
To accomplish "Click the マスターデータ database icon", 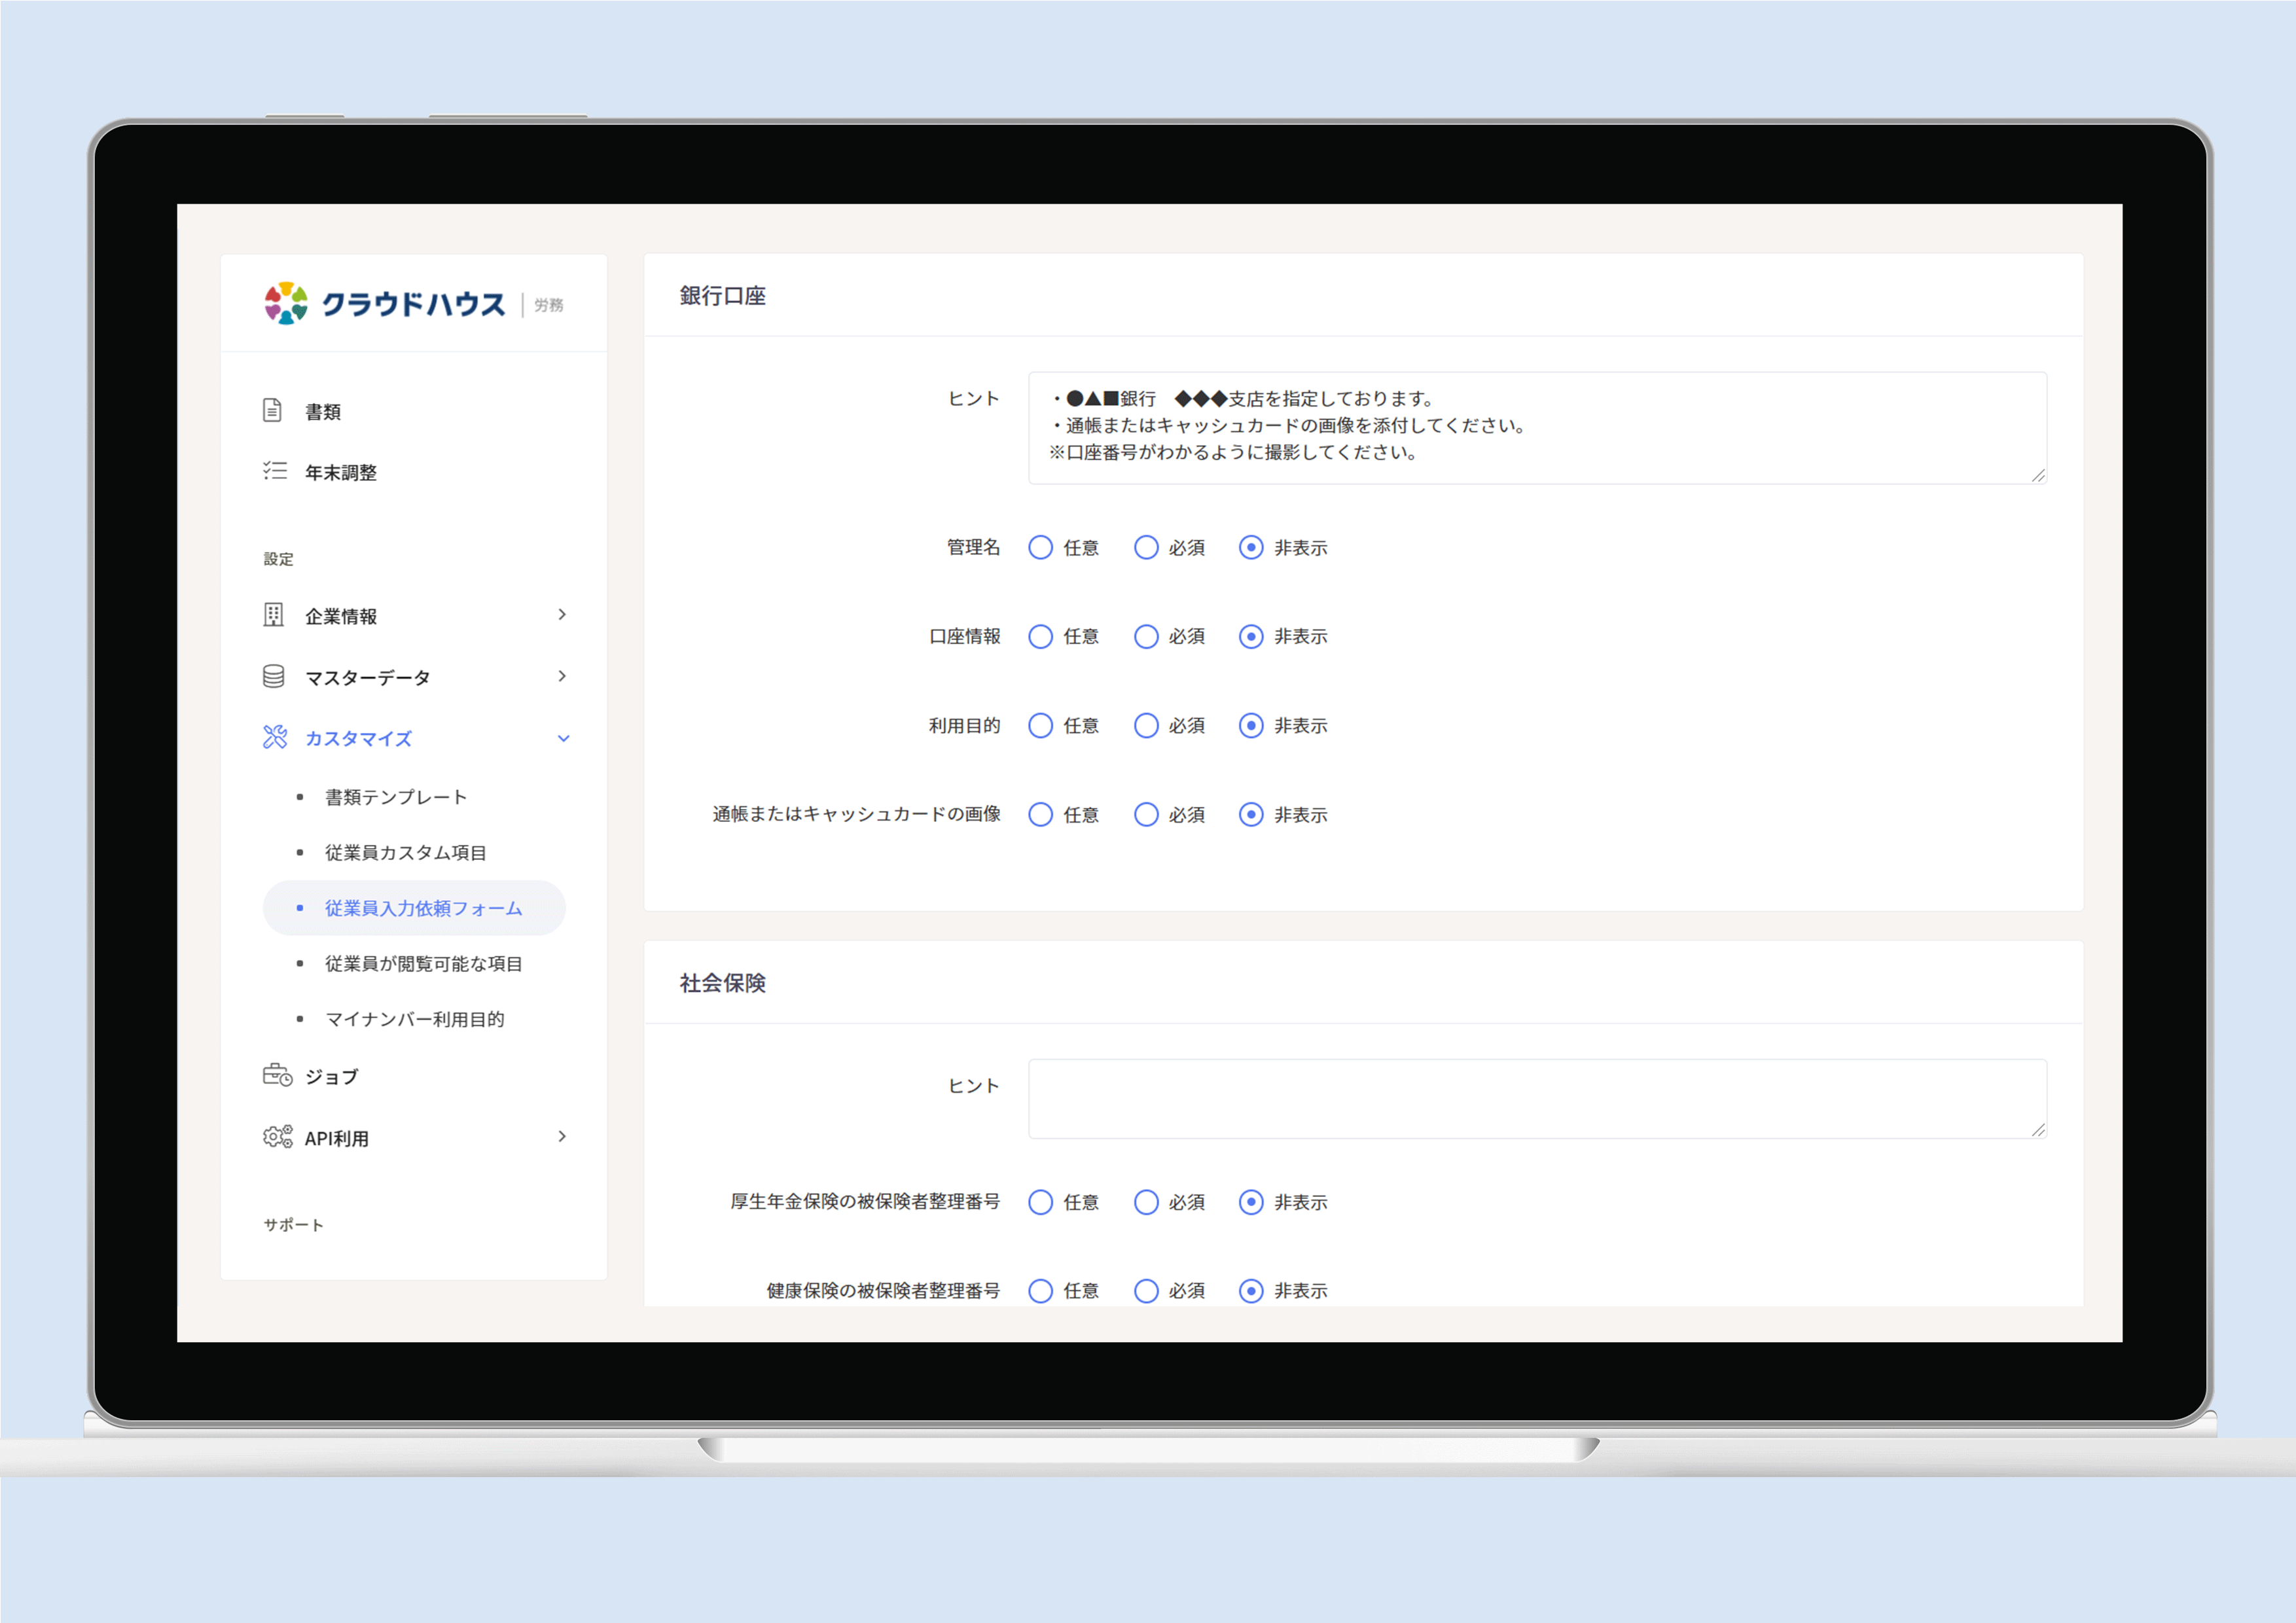I will (273, 677).
